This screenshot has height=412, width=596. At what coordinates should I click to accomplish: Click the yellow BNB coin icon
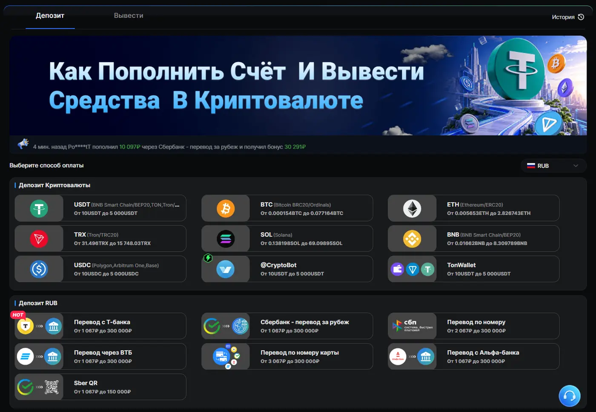pos(412,239)
